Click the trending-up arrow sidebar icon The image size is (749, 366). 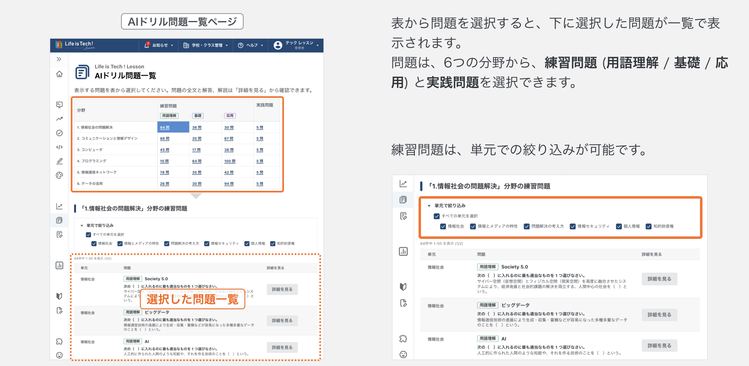[x=59, y=119]
